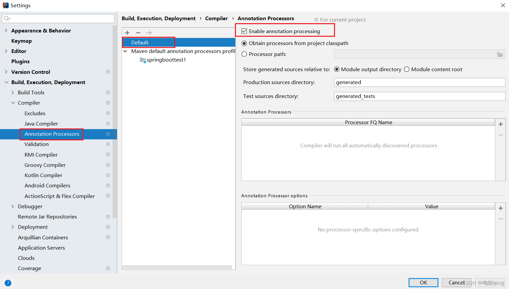Screen dimensions: 509x289
Task: Click project-level icon beside Arquillian Containers
Action: pos(108,237)
